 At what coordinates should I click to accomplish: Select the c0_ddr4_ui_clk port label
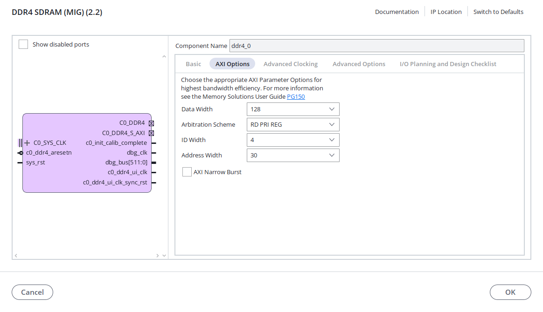(x=127, y=172)
